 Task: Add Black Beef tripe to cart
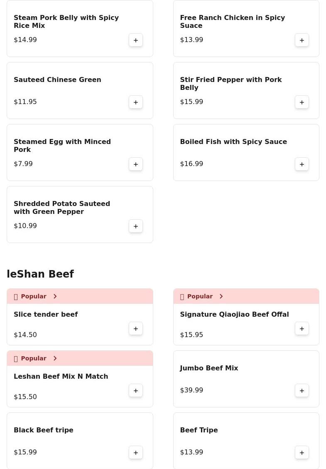(136, 453)
